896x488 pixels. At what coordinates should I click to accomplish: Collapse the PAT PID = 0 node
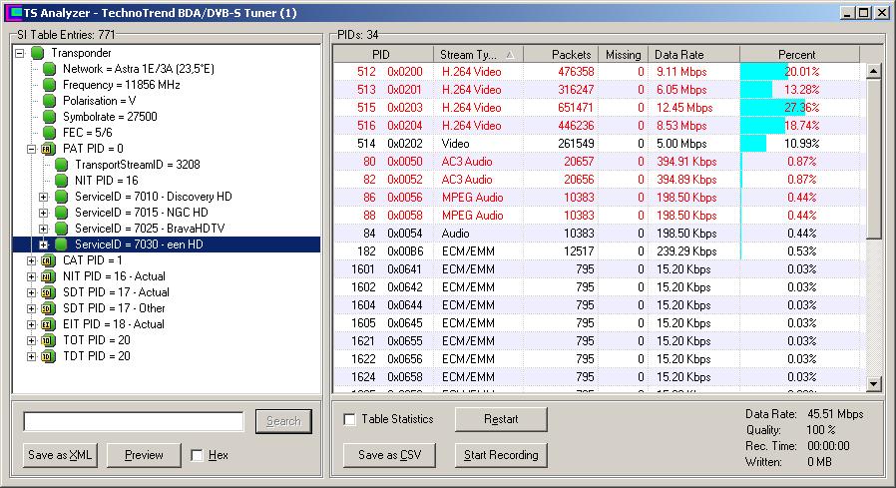coord(31,149)
